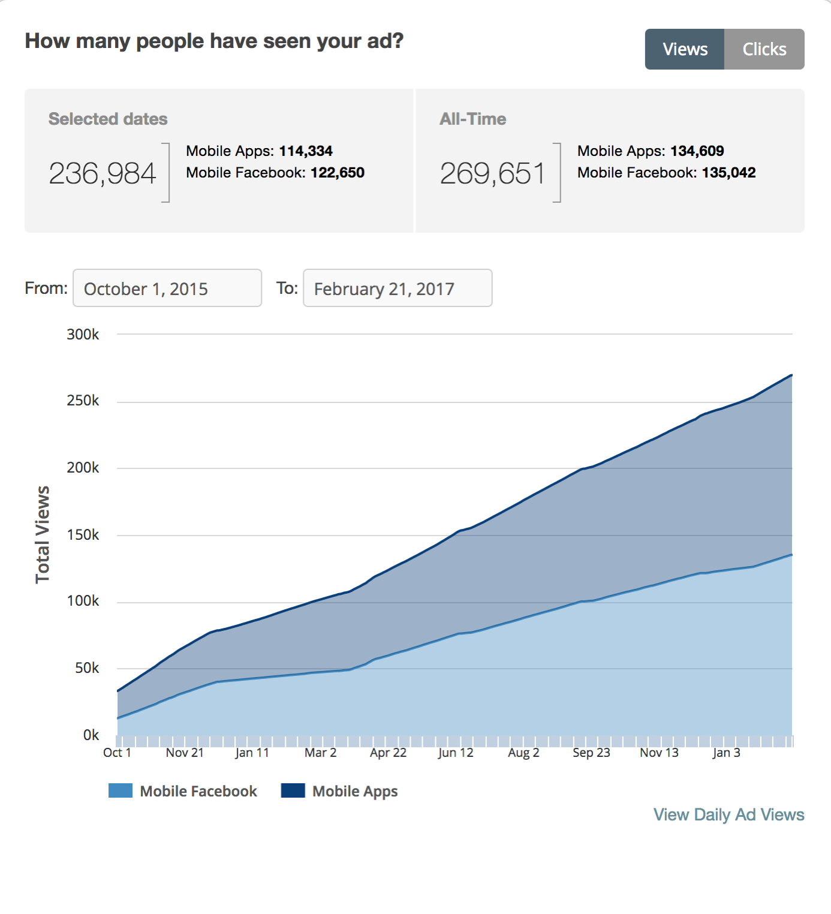Open View Daily Ad Views
The image size is (831, 914).
point(728,814)
